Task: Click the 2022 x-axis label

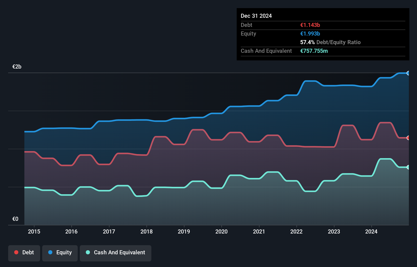Action: point(296,231)
